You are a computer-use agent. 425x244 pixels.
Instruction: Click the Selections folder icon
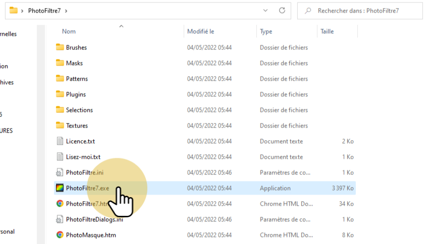60,110
